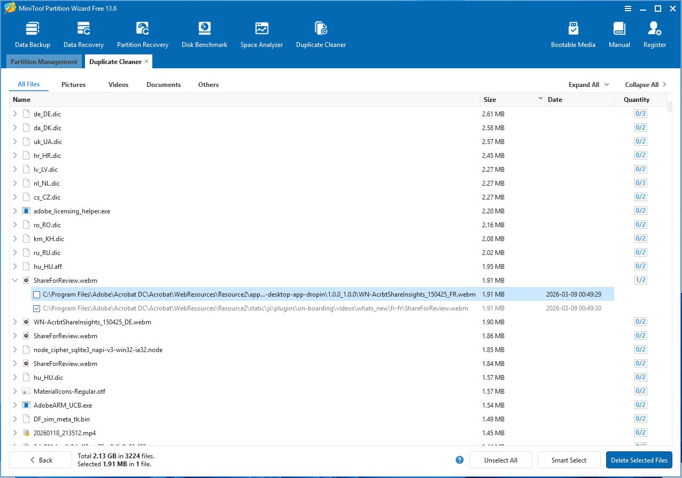
Task: Collapse the ShareForReview.webm duplicate group
Action: (x=14, y=280)
